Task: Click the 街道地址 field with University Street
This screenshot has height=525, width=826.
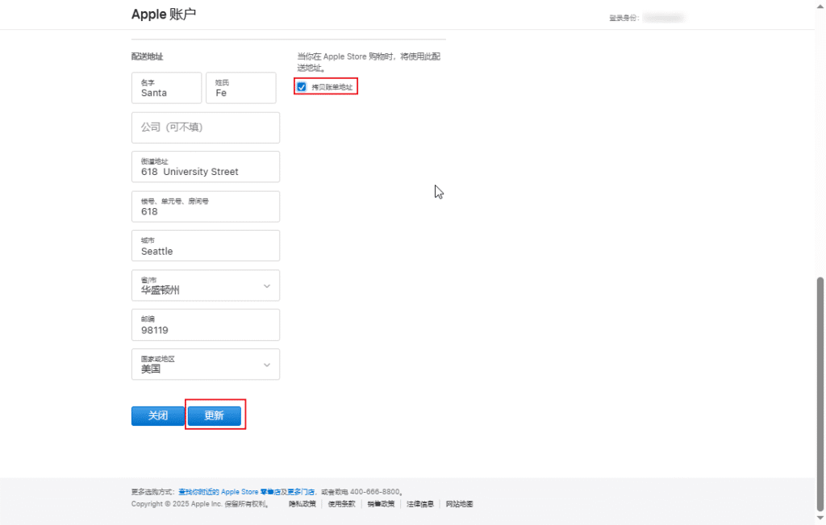Action: pyautogui.click(x=205, y=167)
